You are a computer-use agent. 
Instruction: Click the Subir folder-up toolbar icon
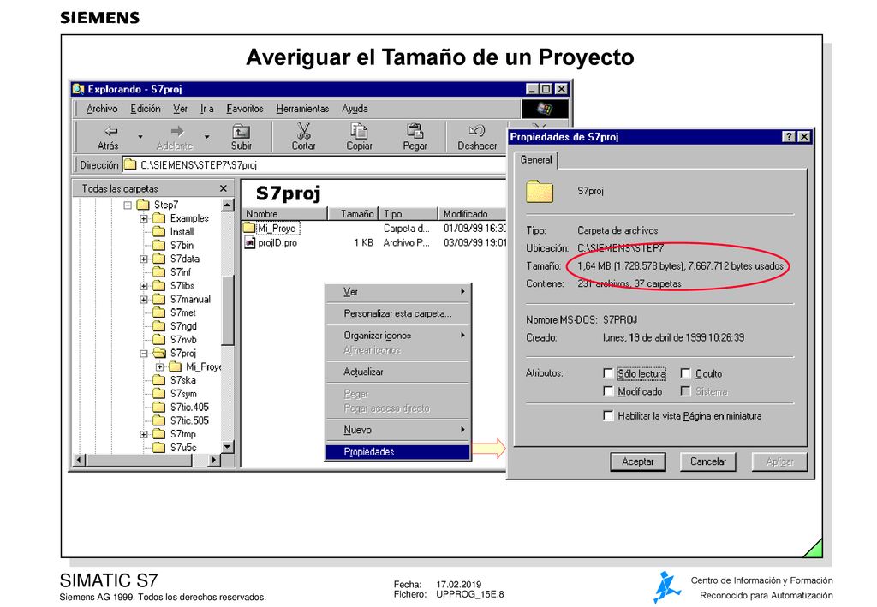click(241, 131)
